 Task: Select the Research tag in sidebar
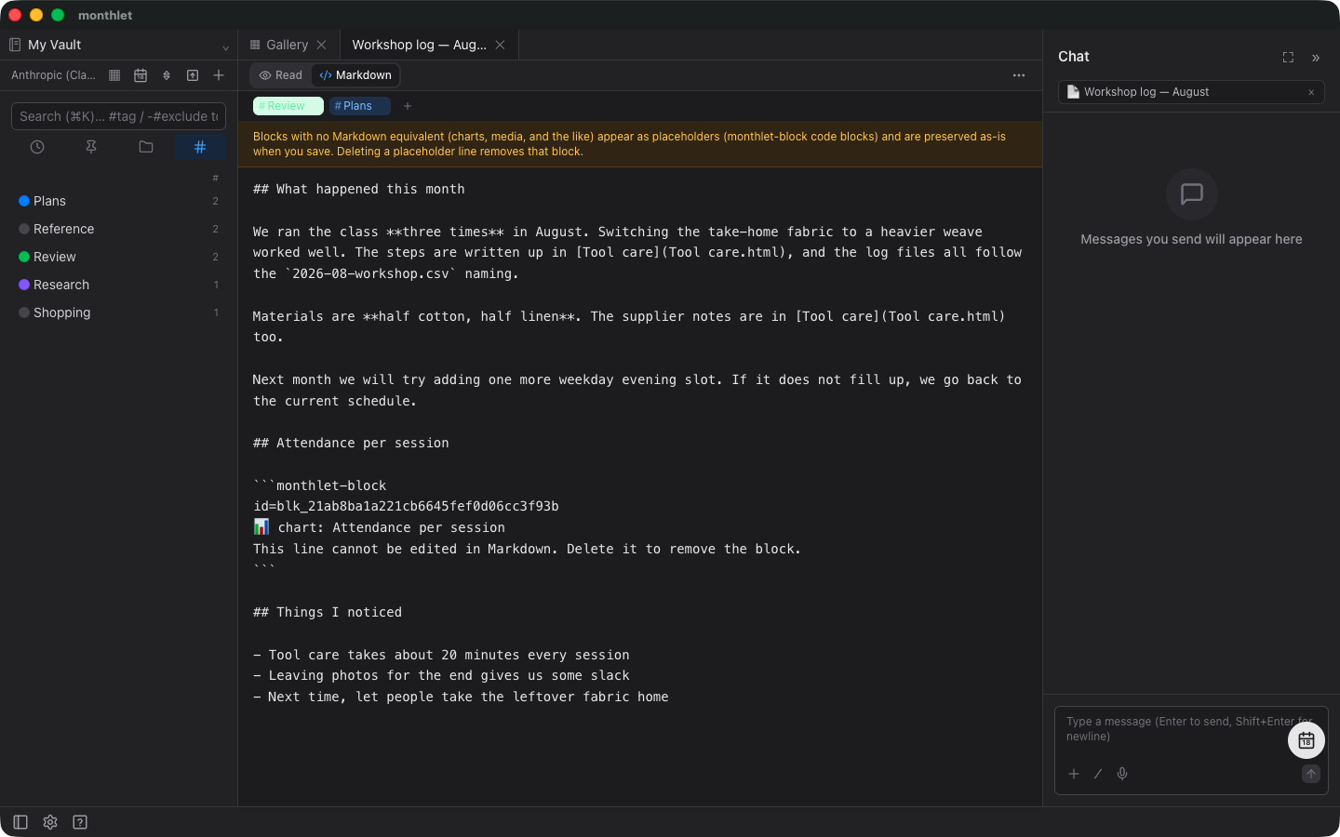click(118, 285)
